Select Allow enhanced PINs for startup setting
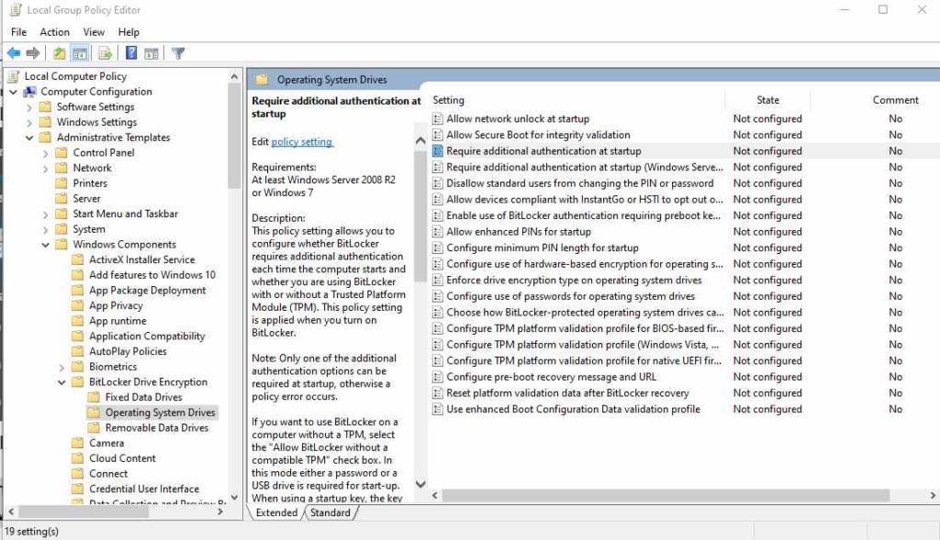 click(519, 232)
